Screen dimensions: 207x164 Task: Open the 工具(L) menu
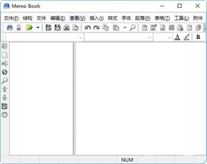[181, 18]
